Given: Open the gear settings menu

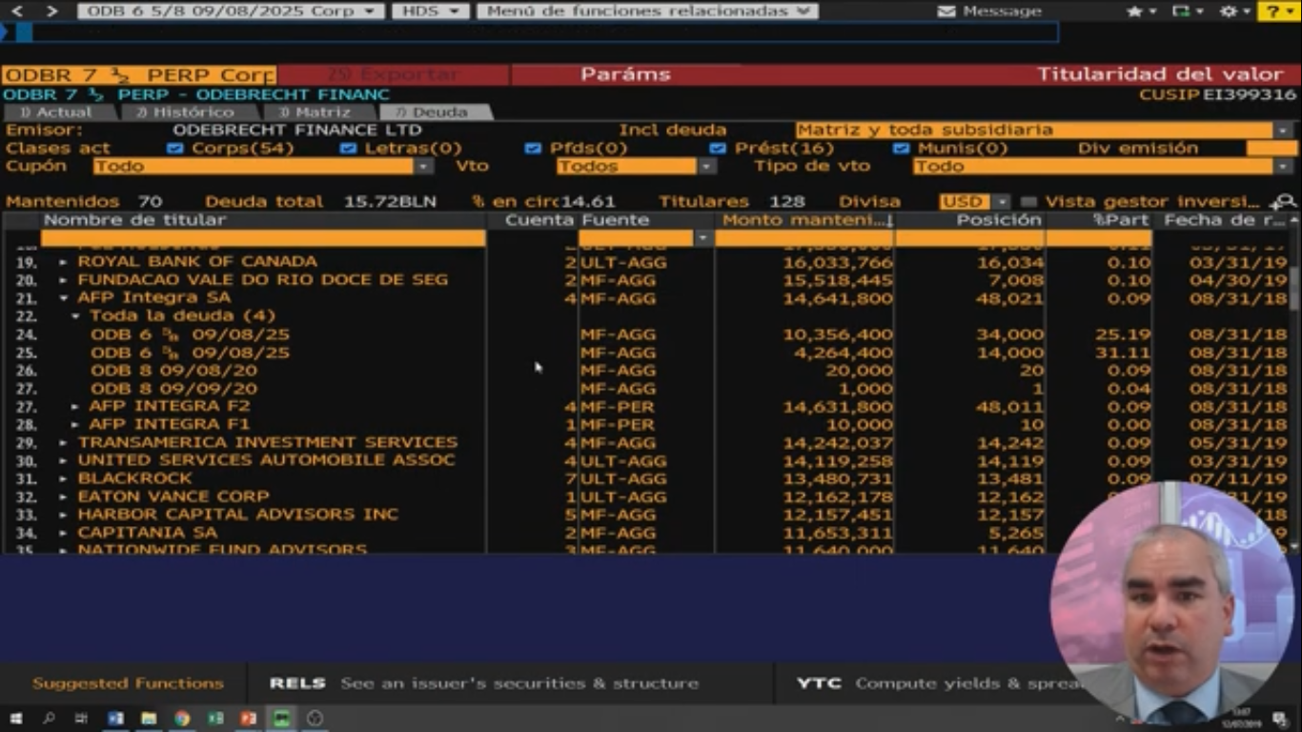Looking at the screenshot, I should pos(1235,11).
